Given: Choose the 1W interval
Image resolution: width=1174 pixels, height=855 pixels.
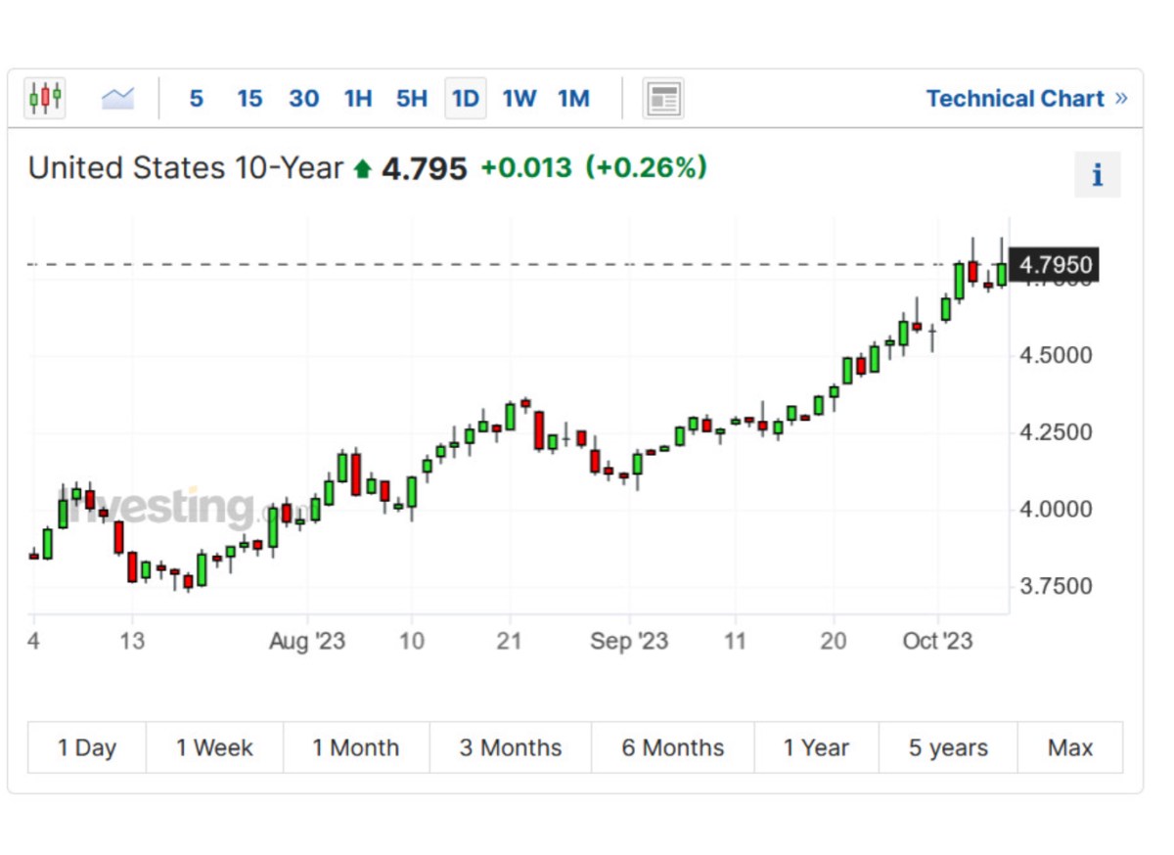Looking at the screenshot, I should [x=519, y=99].
